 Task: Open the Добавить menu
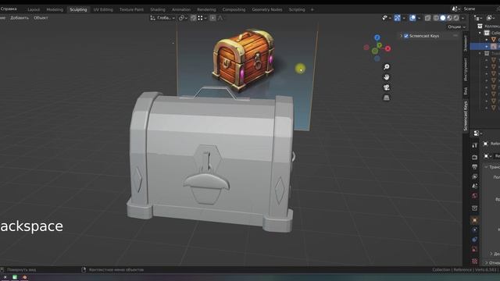20,18
